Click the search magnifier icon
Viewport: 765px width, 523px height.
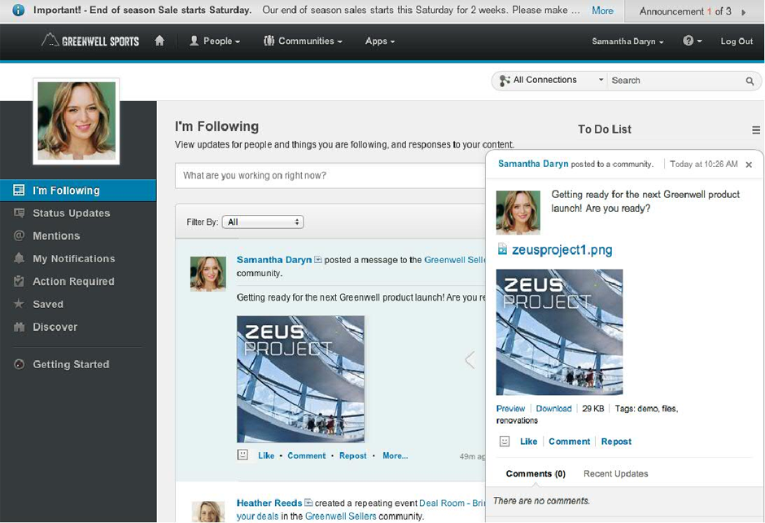coord(750,81)
